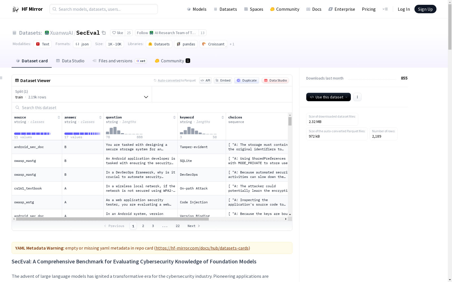This screenshot has width=452, height=282.
Task: Select the json format tag
Action: 82,44
